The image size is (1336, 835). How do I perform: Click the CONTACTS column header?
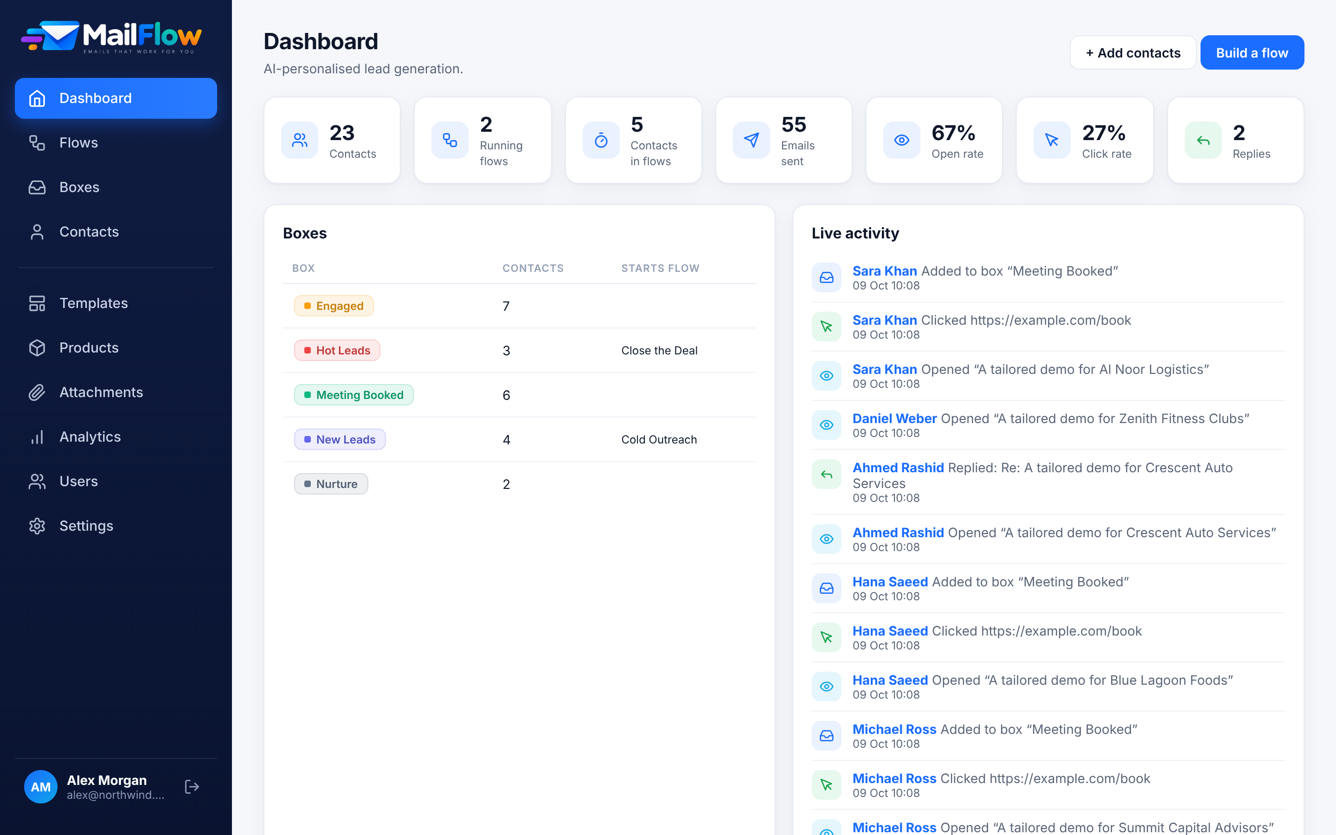tap(533, 269)
